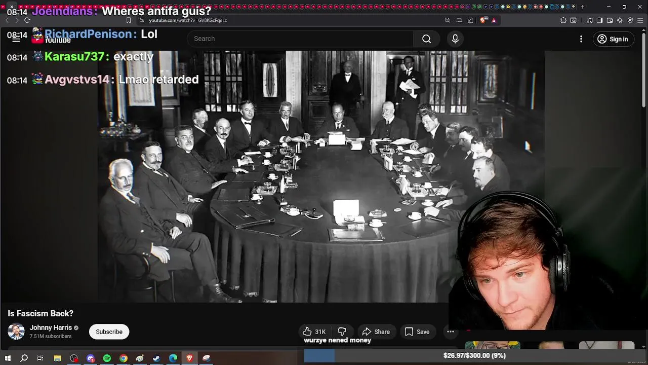This screenshot has width=648, height=365.
Task: Click the Share button under the video
Action: [376, 332]
